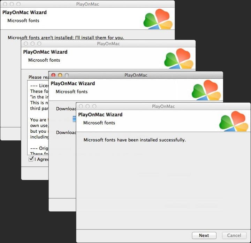
Task: Click title bar of the license window
Action: pos(108,44)
